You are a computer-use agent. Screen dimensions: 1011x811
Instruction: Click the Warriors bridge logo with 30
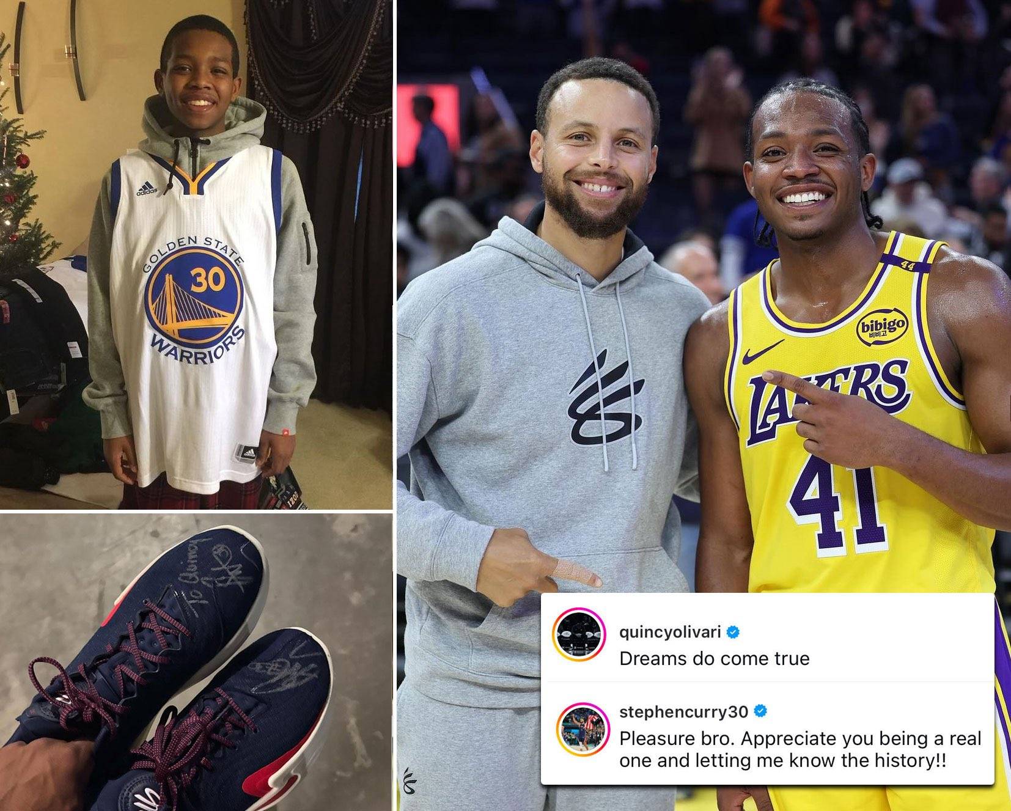(194, 300)
